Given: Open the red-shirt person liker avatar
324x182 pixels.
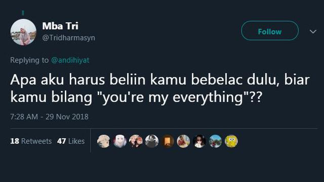Looking at the screenshot, I should (183, 141).
